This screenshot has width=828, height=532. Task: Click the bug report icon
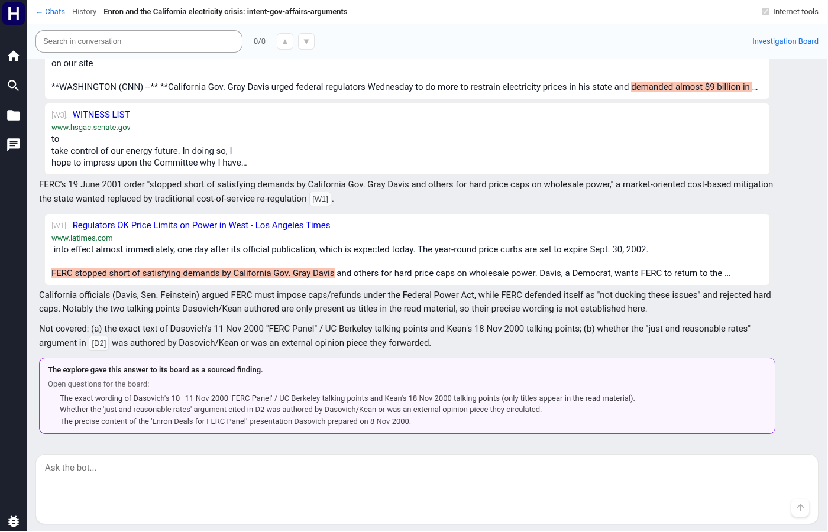coord(14,521)
